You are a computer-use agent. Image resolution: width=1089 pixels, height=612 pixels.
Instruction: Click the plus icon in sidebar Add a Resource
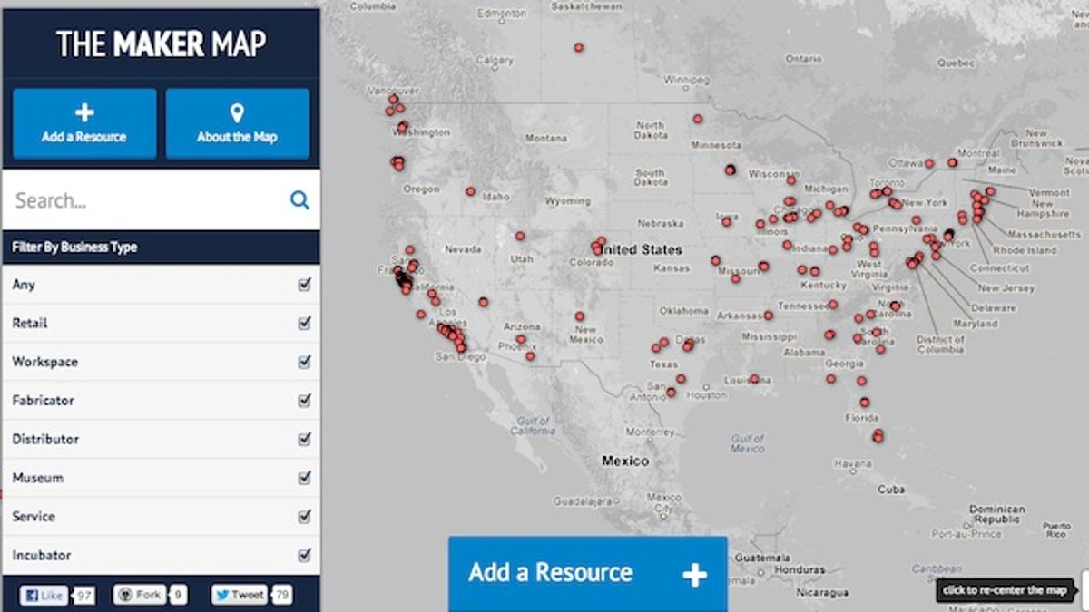click(x=84, y=112)
